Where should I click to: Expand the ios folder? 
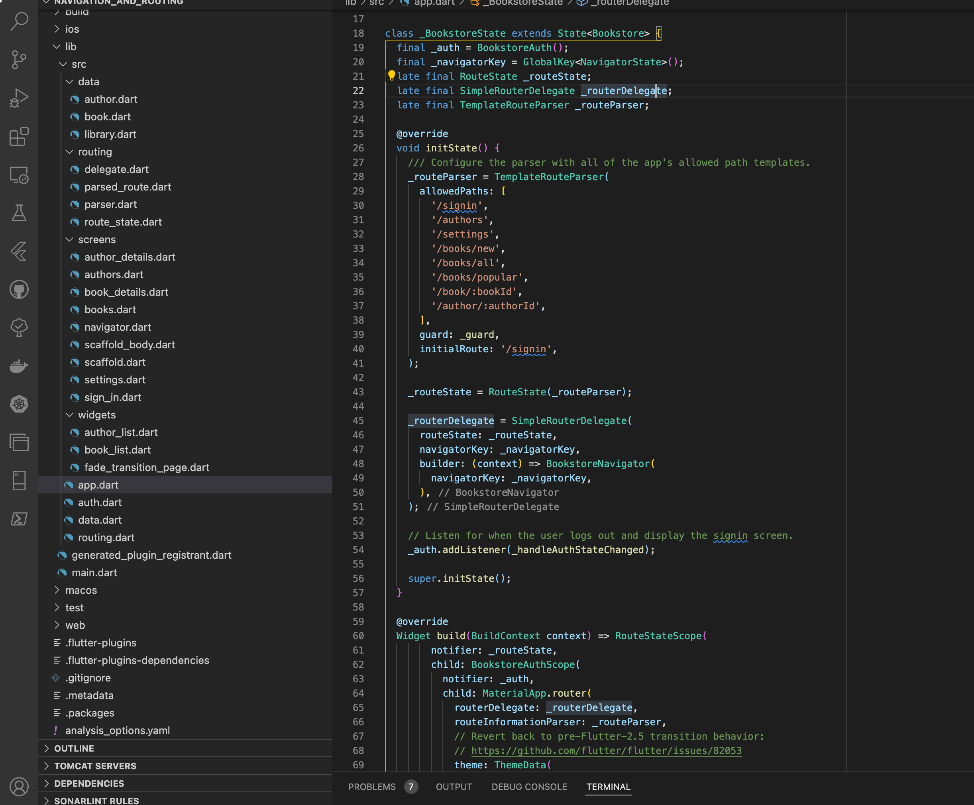(x=57, y=29)
